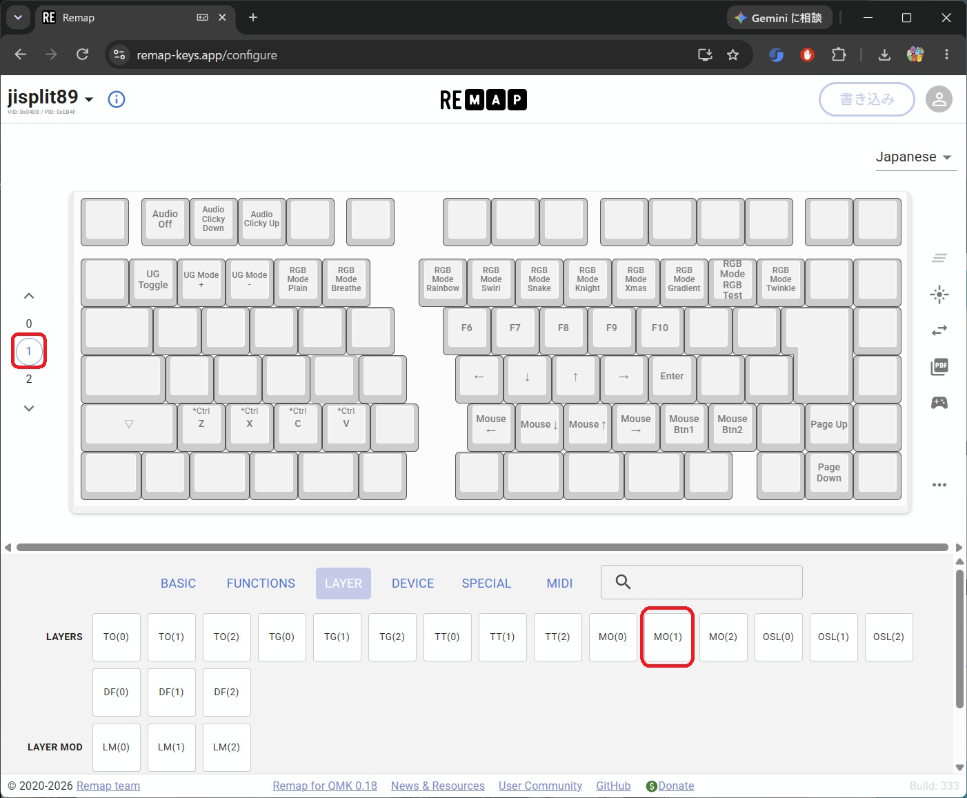Click the install app icon in address bar
Viewport: 967px width, 798px height.
[x=705, y=54]
